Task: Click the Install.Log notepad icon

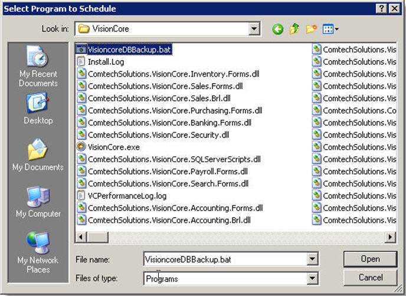Action: click(81, 61)
